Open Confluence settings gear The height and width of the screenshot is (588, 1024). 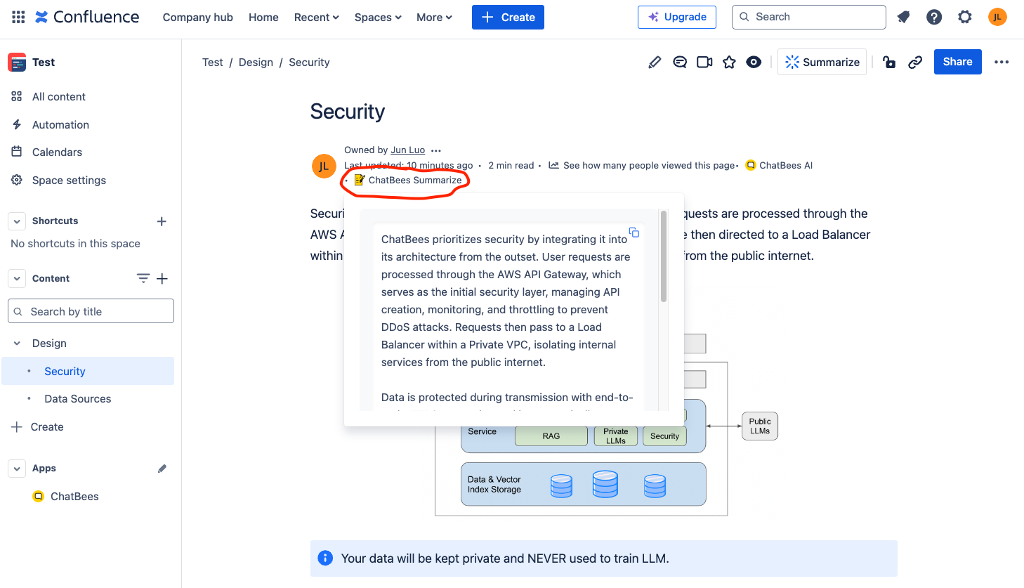tap(965, 17)
